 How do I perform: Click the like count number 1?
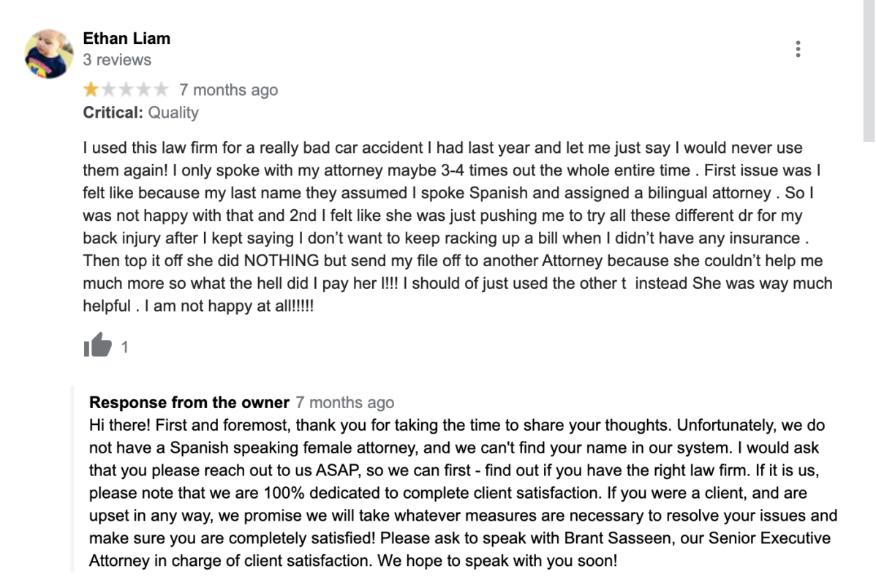pyautogui.click(x=124, y=347)
